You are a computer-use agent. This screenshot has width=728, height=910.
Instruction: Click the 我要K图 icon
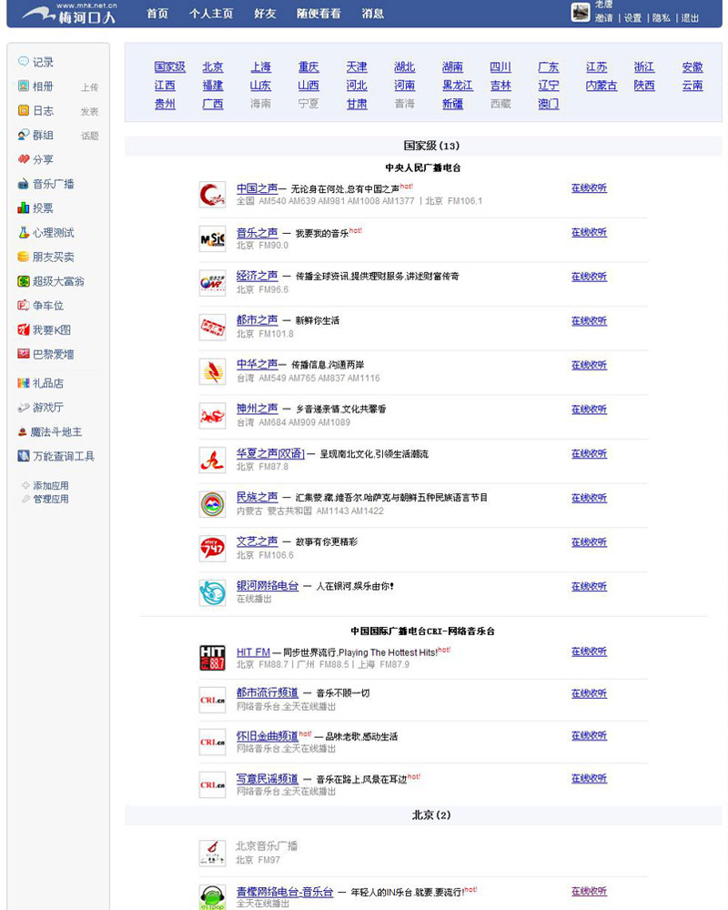pyautogui.click(x=24, y=329)
